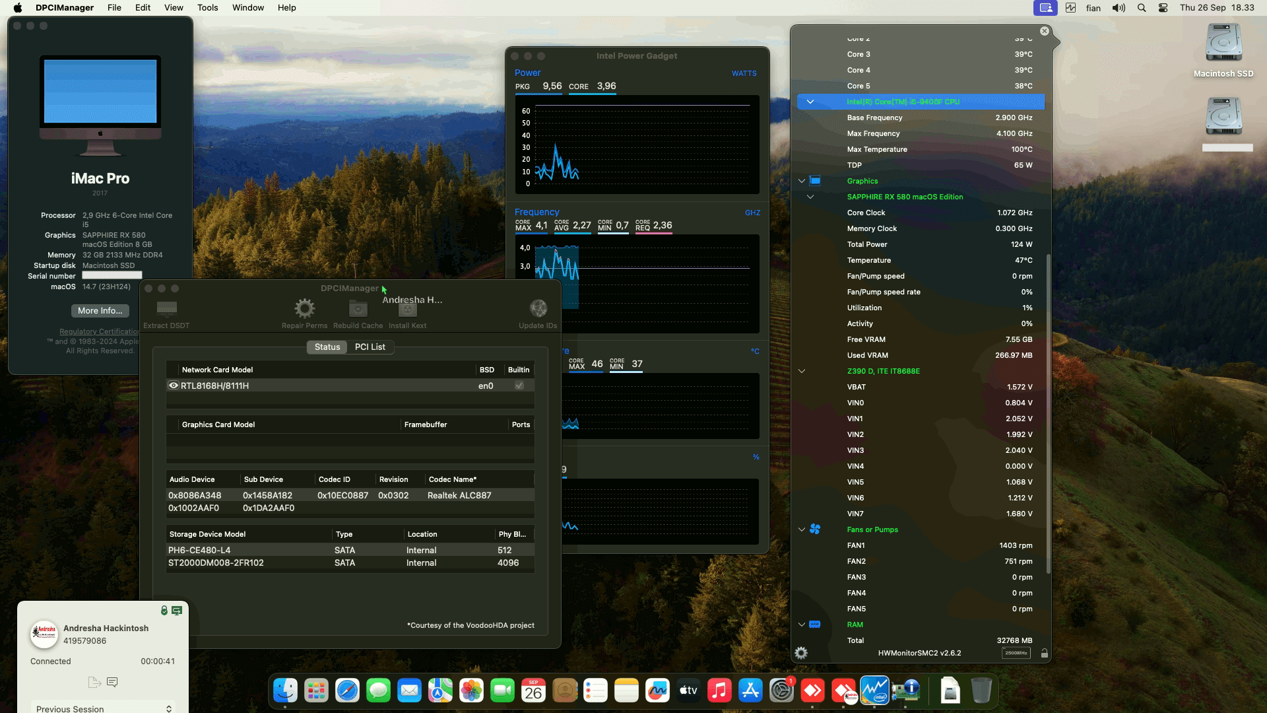Viewport: 1267px width, 713px height.
Task: Click the date and time in menu bar
Action: coord(1217,8)
